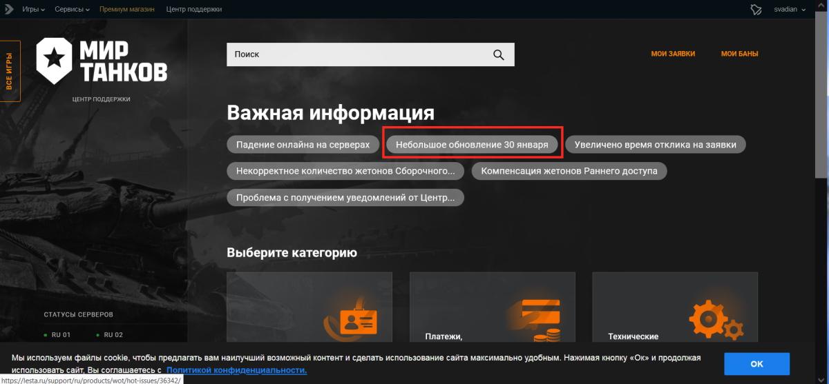Select the Технические category card
This screenshot has height=384, width=829.
tap(675, 307)
